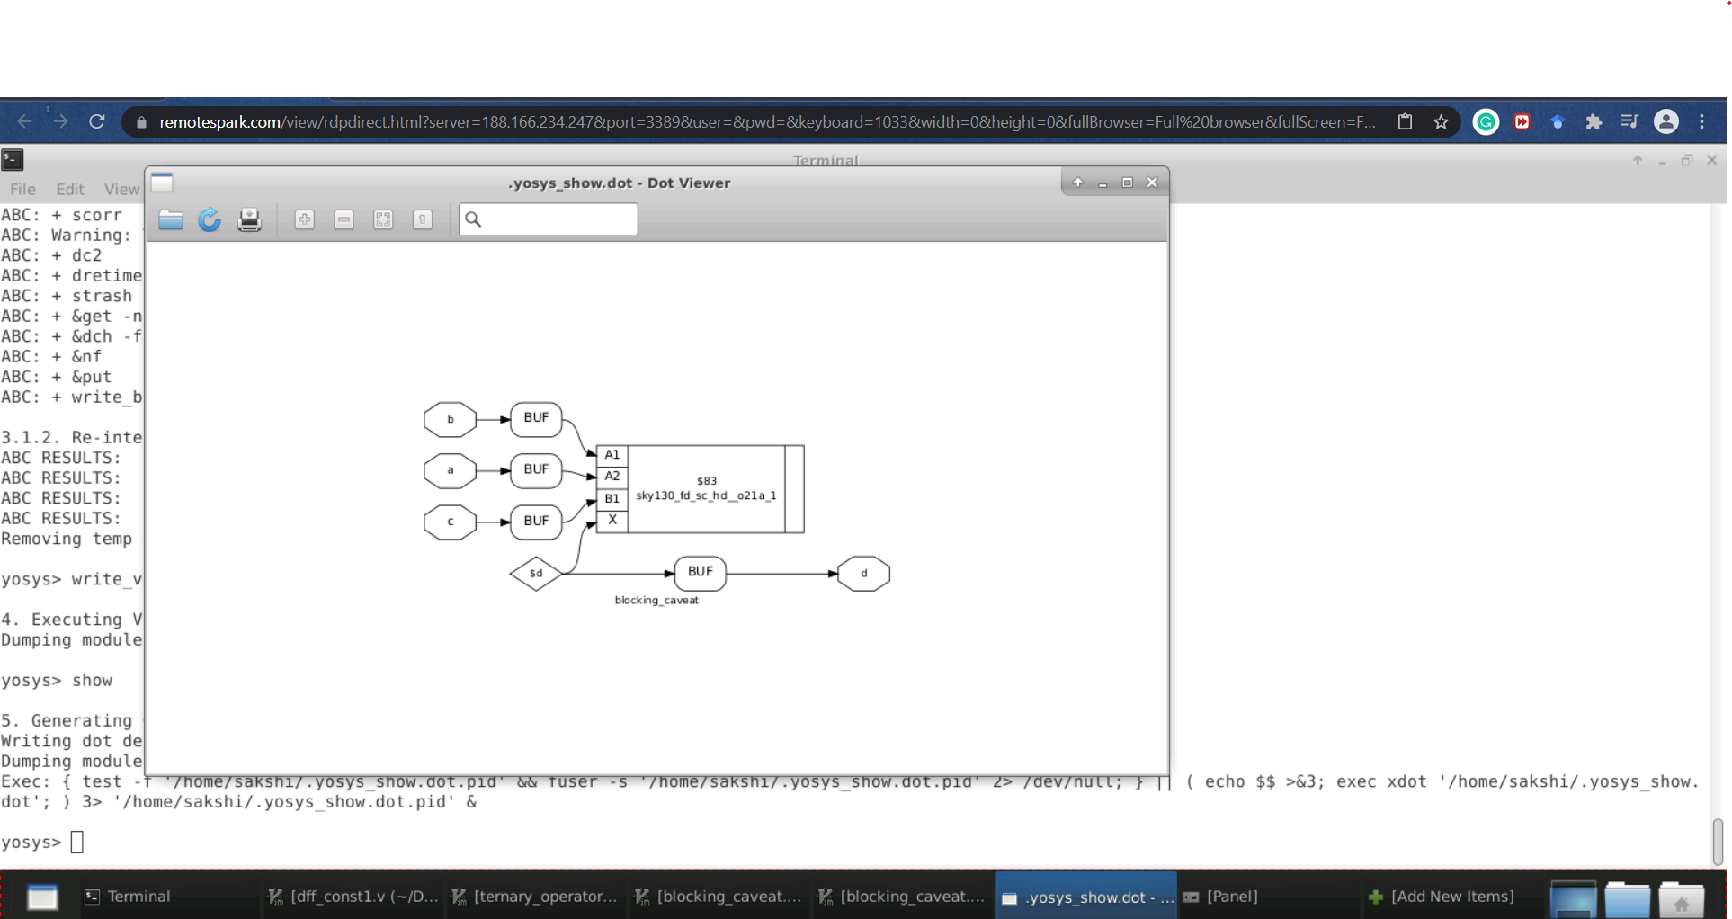
Task: Click the browser profile avatar
Action: pyautogui.click(x=1666, y=121)
